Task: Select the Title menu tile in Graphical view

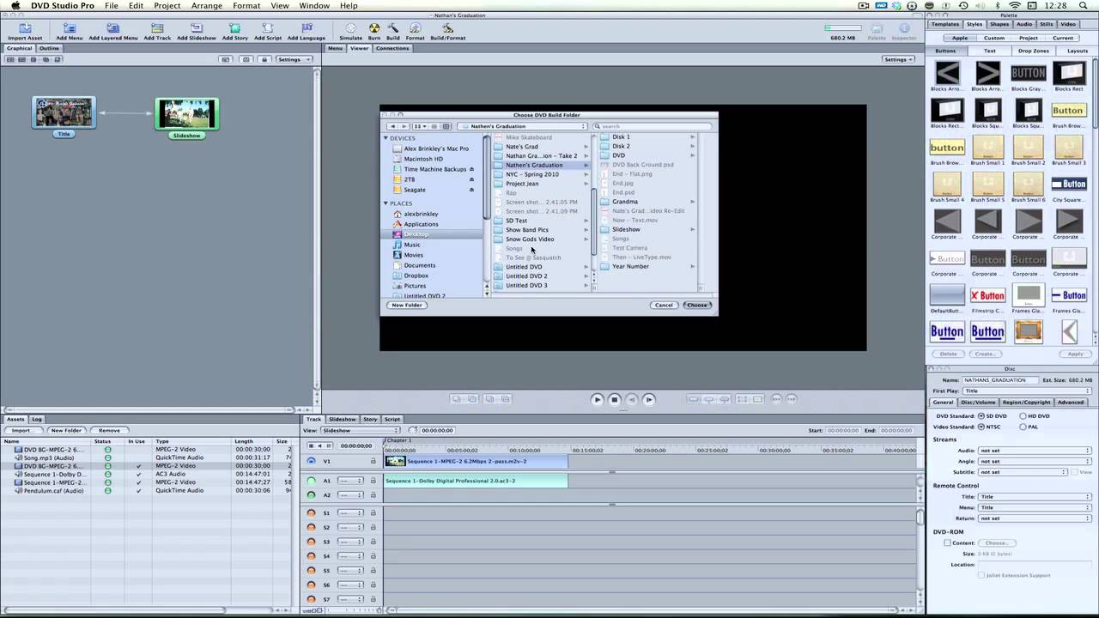Action: 64,113
